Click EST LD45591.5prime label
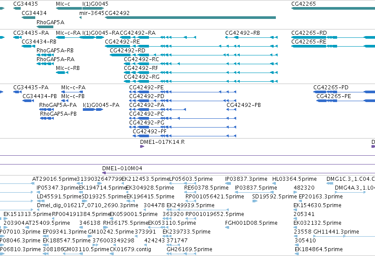The height and width of the screenshot is (256, 375). point(59,197)
